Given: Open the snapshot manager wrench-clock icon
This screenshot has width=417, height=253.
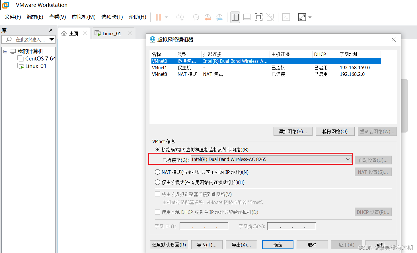Looking at the screenshot, I should click(219, 17).
